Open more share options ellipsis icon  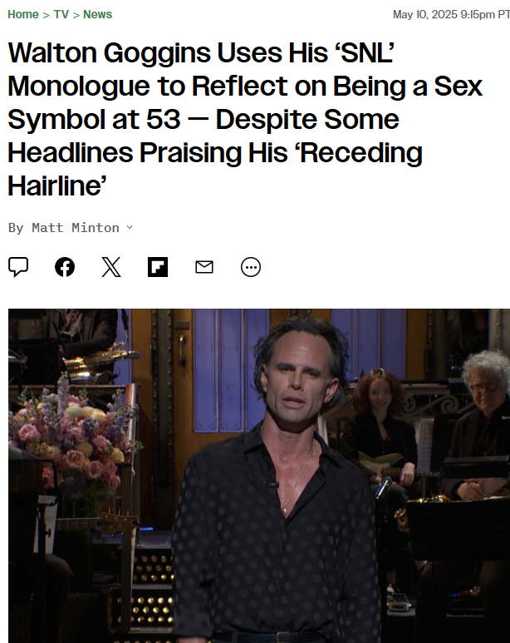point(251,267)
